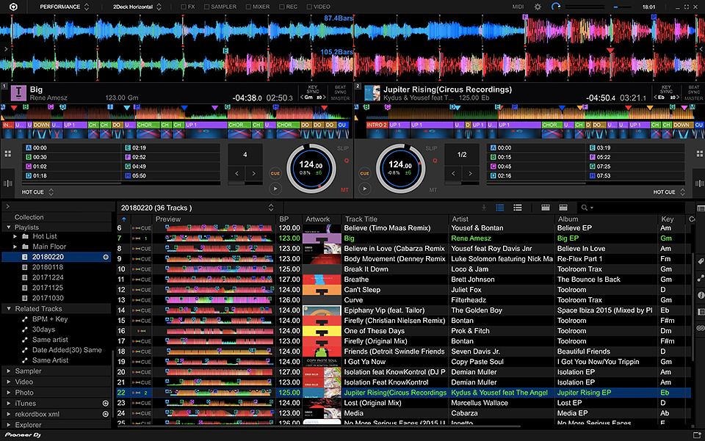The width and height of the screenshot is (705, 441).
Task: Open the info icon on right sidebar
Action: coord(700,295)
